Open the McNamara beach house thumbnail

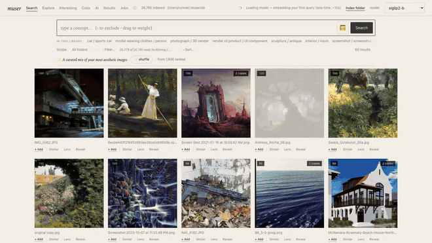(363, 193)
